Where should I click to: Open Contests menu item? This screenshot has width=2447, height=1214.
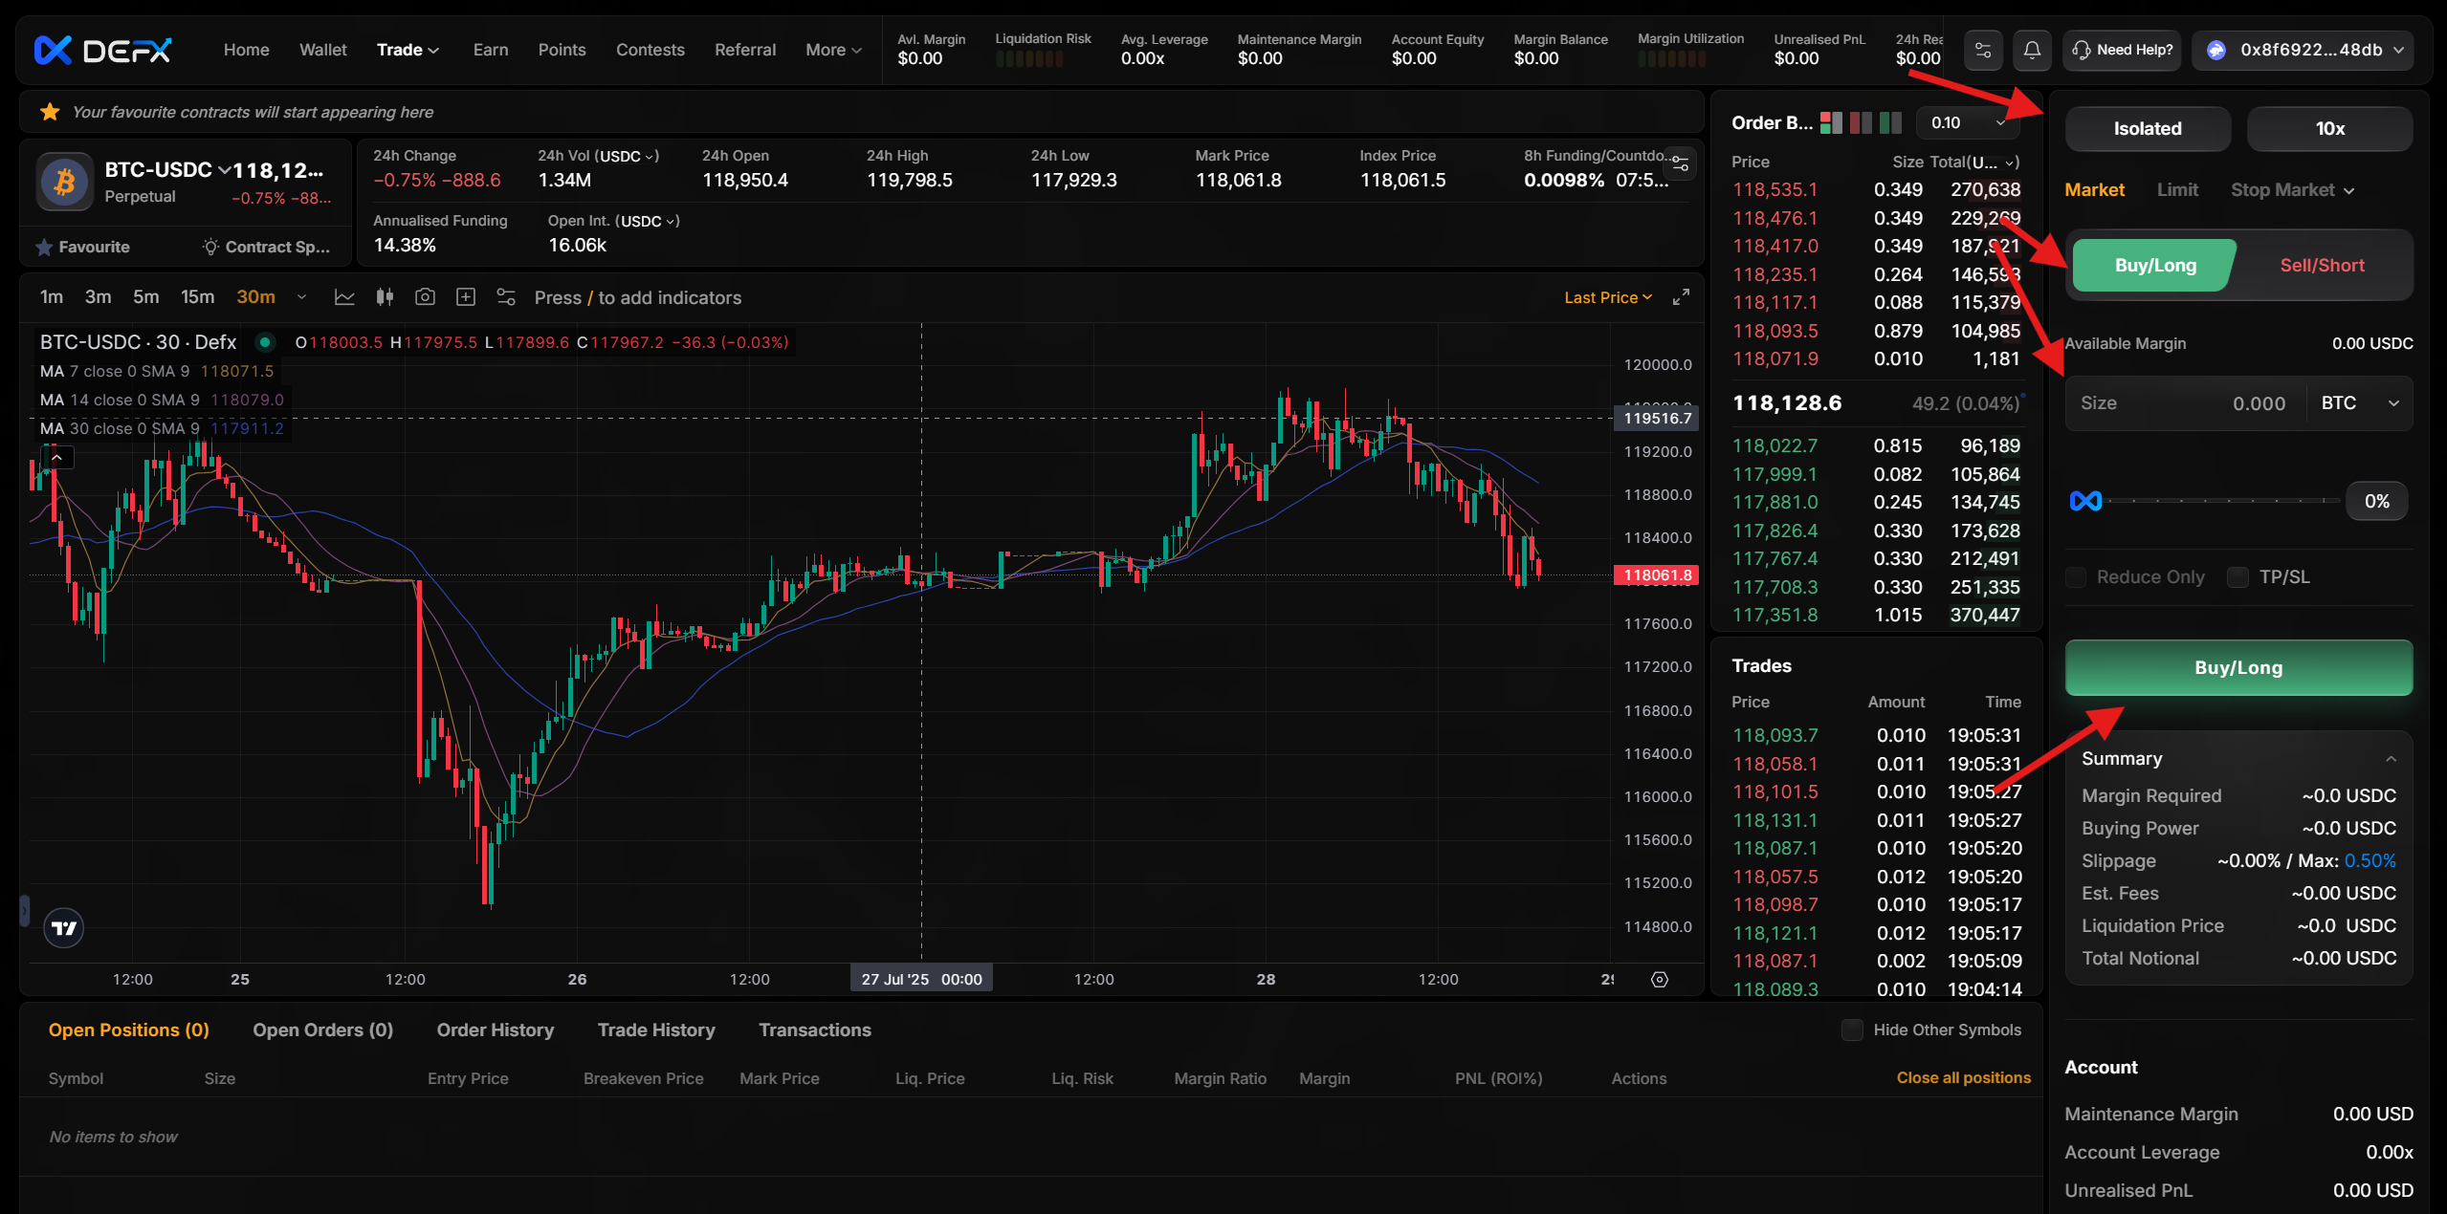click(650, 50)
